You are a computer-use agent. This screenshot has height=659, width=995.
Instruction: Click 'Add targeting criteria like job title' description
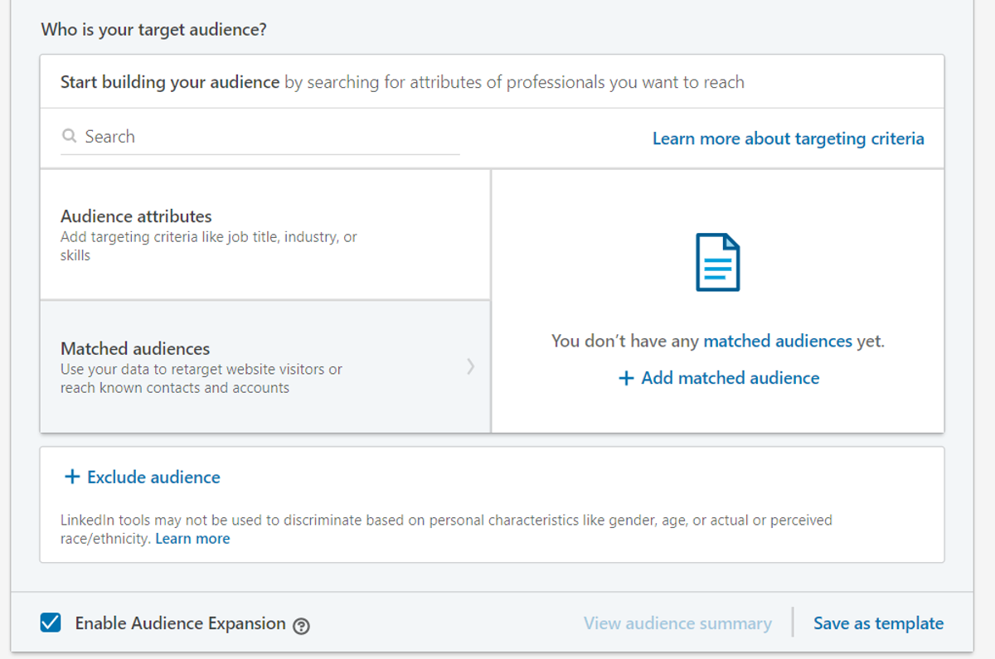click(x=209, y=246)
